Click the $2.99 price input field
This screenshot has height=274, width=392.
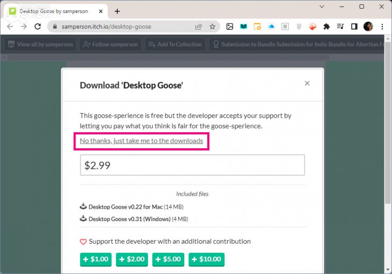tap(192, 165)
